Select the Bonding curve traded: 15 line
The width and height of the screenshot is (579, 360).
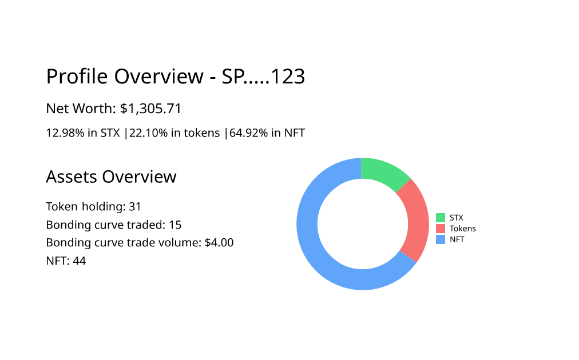[114, 225]
